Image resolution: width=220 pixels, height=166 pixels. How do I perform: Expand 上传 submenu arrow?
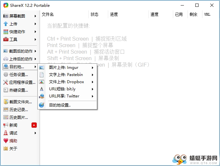[x=35, y=24]
